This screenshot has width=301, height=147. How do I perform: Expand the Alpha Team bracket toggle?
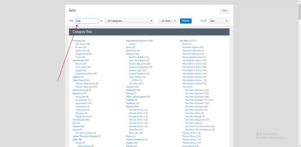pyautogui.click(x=89, y=80)
